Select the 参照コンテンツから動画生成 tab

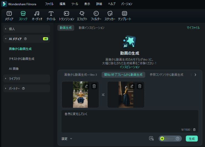pyautogui.click(x=166, y=75)
